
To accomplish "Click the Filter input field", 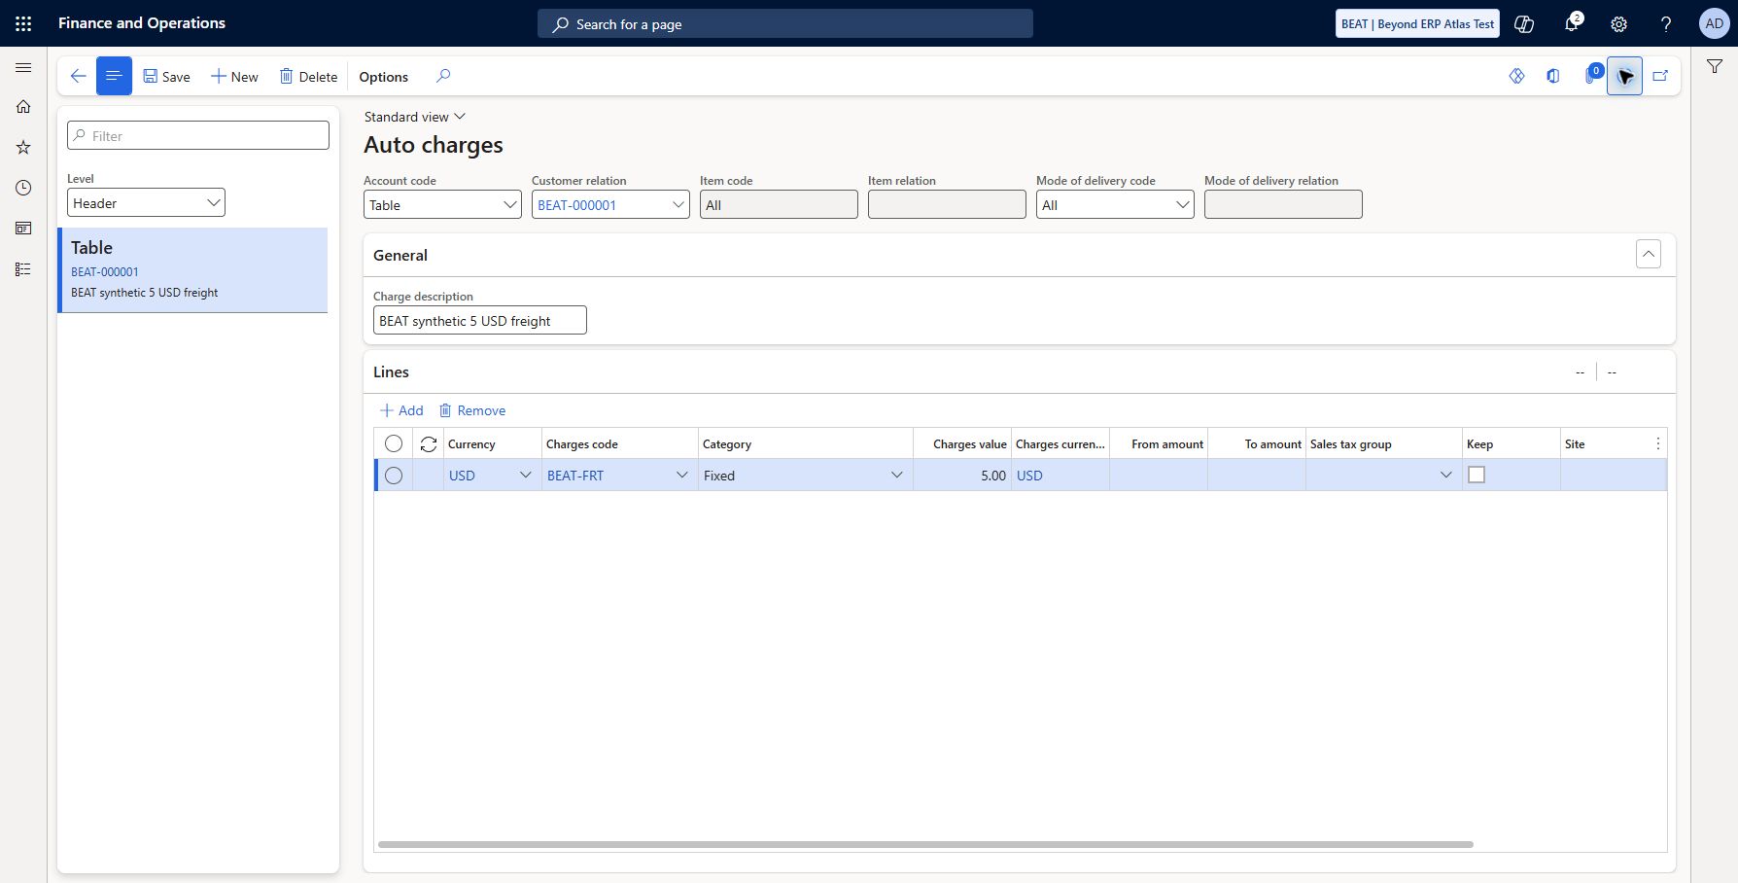I will click(198, 135).
